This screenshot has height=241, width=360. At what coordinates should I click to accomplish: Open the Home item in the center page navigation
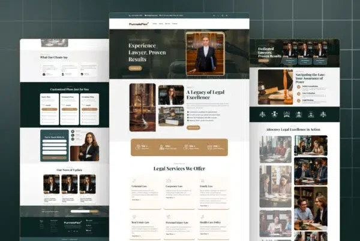(155, 24)
